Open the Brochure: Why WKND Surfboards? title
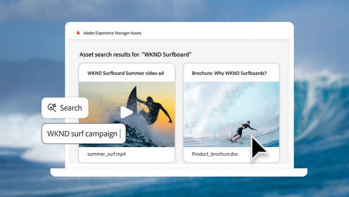Image resolution: width=349 pixels, height=197 pixels. [x=229, y=73]
